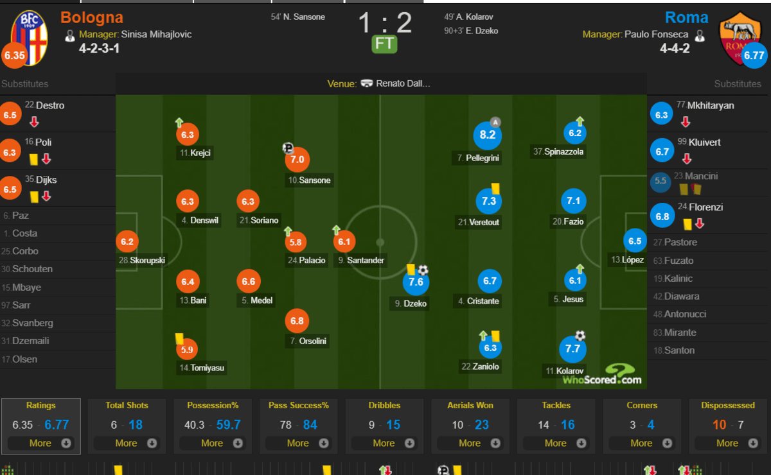The image size is (771, 475).
Task: Click the Bologna manager icon
Action: tap(70, 35)
